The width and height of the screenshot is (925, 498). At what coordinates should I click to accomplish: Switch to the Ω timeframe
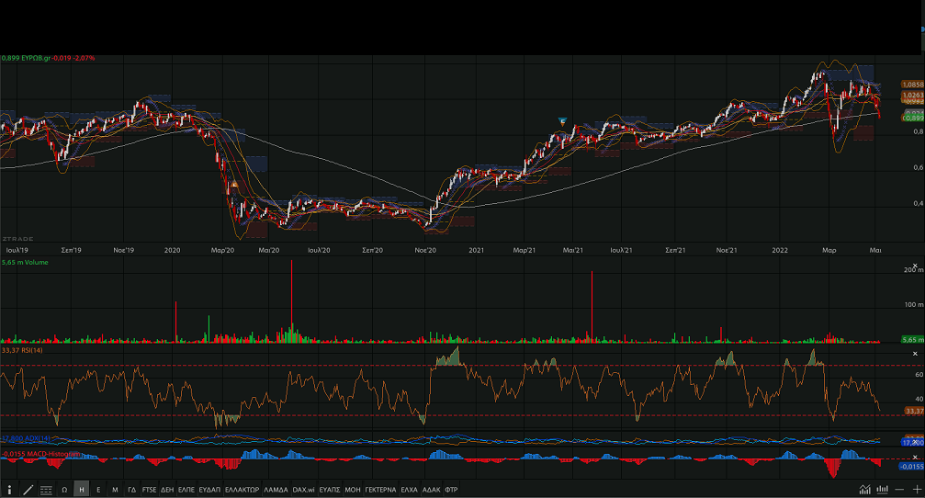coord(64,490)
